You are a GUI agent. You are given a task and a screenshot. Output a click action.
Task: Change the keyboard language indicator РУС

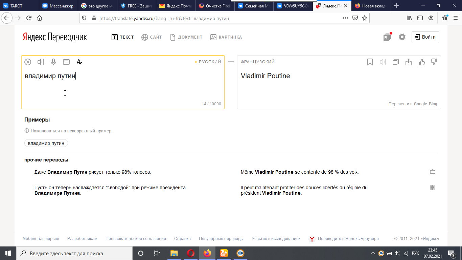click(x=416, y=253)
